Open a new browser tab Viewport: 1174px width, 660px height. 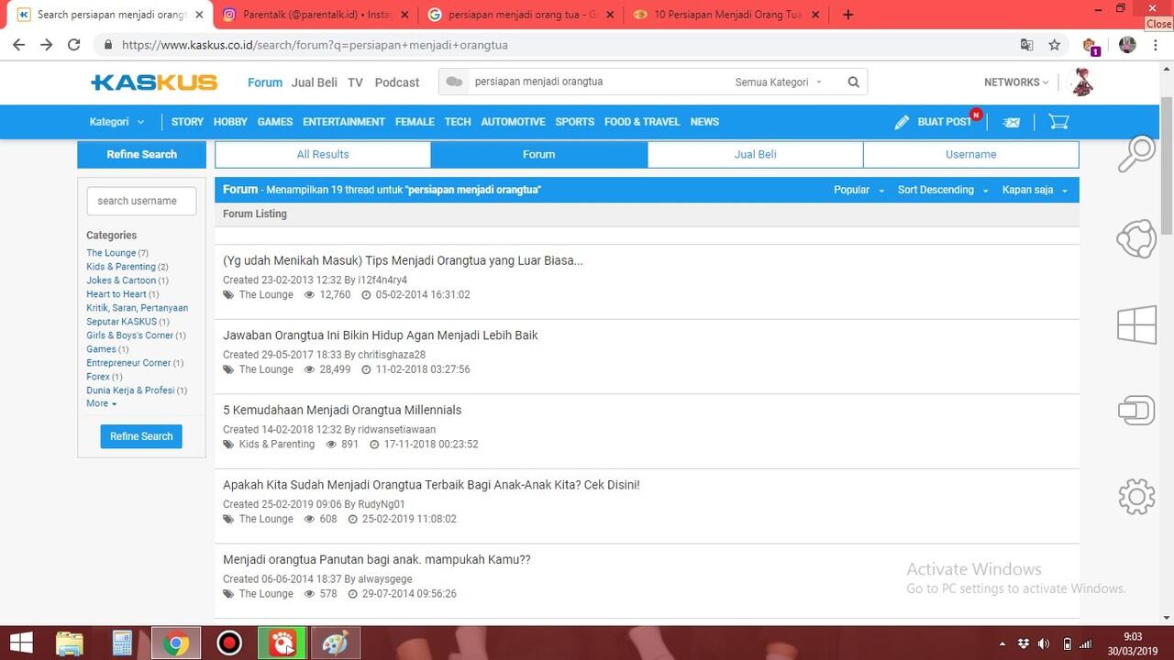[847, 15]
